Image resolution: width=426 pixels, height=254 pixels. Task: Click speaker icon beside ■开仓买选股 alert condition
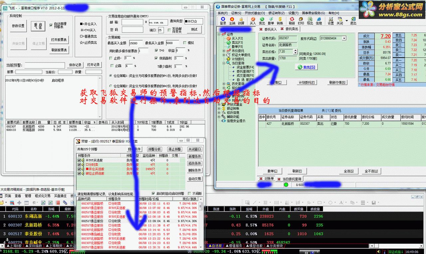coord(83,169)
